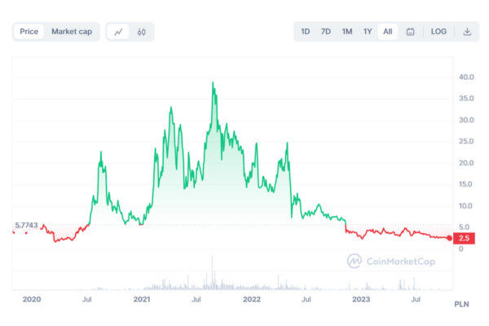Select the 1D time range

(x=306, y=32)
